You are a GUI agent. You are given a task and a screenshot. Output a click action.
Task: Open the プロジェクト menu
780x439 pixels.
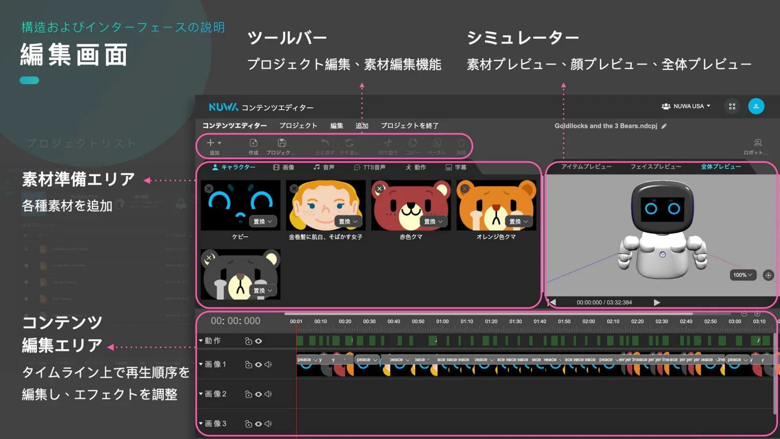(x=298, y=126)
